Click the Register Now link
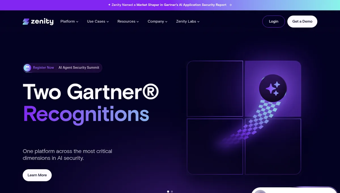 pyautogui.click(x=43, y=68)
